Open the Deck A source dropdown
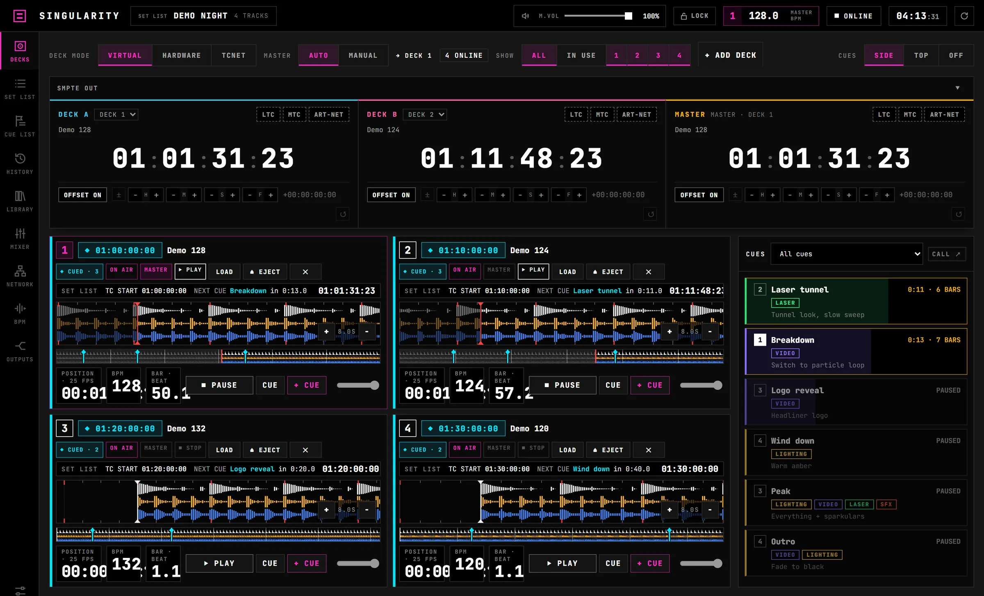The width and height of the screenshot is (984, 596). (116, 115)
